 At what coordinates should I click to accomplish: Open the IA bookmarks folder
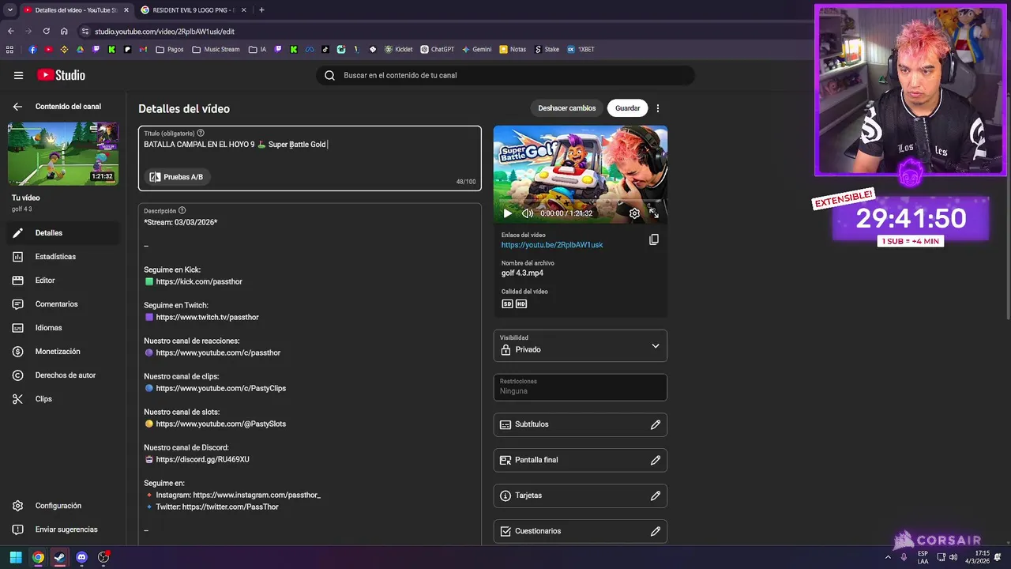[x=257, y=49]
